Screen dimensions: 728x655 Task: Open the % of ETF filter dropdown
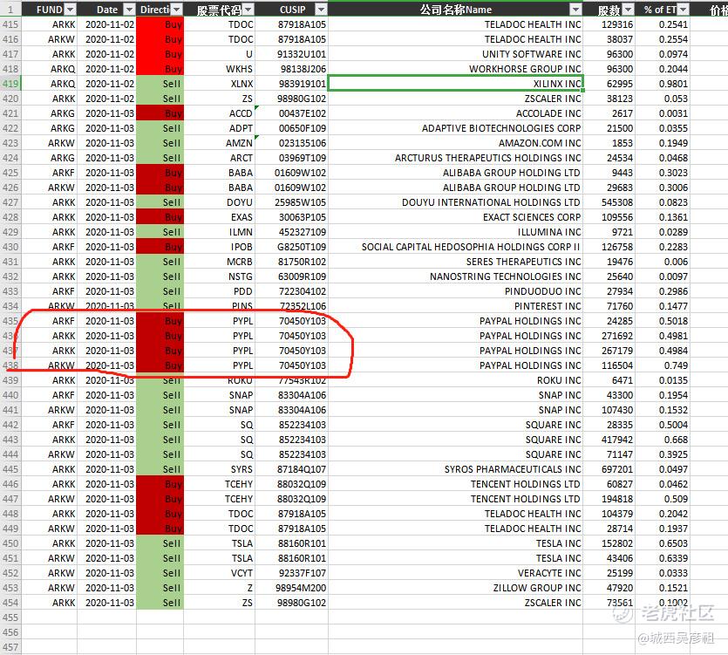tap(683, 10)
